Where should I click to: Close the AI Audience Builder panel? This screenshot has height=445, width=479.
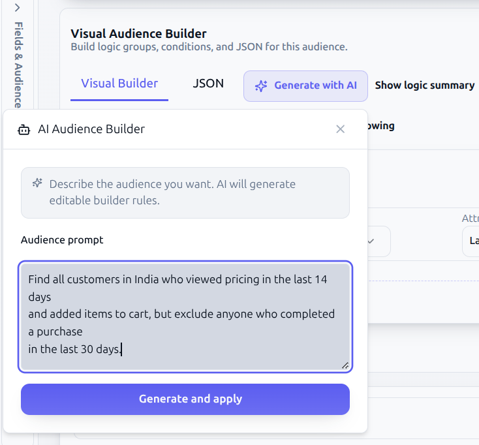click(340, 129)
